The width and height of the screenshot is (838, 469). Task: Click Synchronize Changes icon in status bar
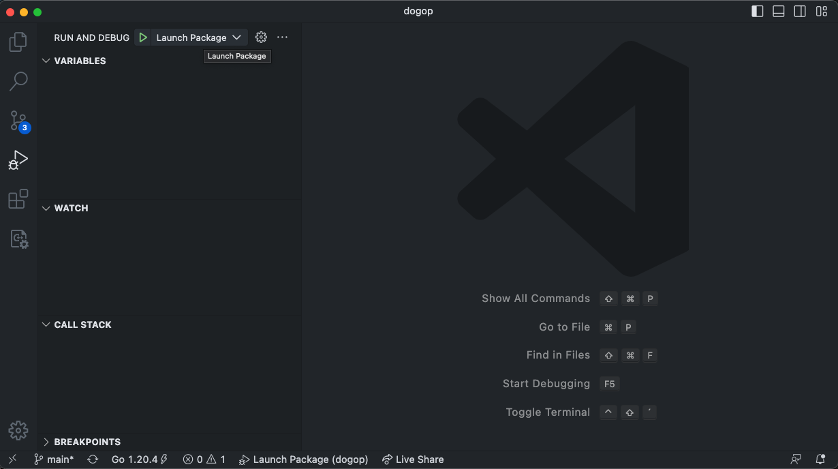click(93, 459)
